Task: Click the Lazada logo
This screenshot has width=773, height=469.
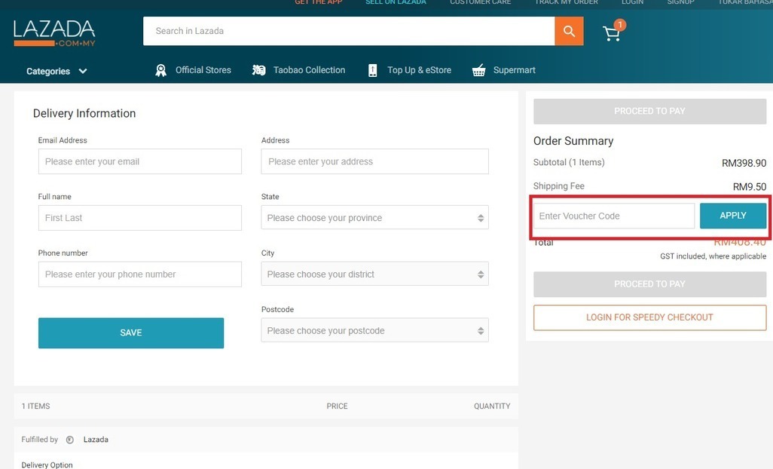Action: 54,32
